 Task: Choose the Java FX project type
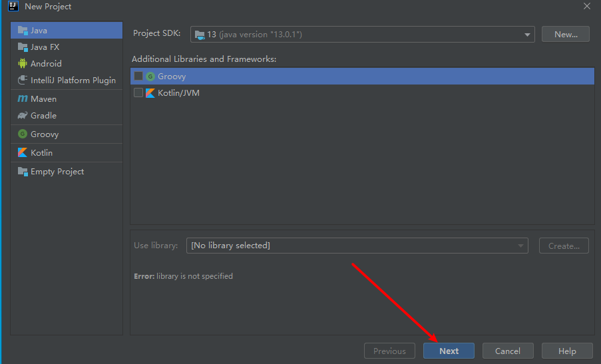click(x=67, y=47)
